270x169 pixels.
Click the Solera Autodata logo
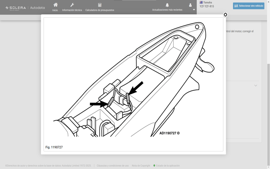pos(25,7)
